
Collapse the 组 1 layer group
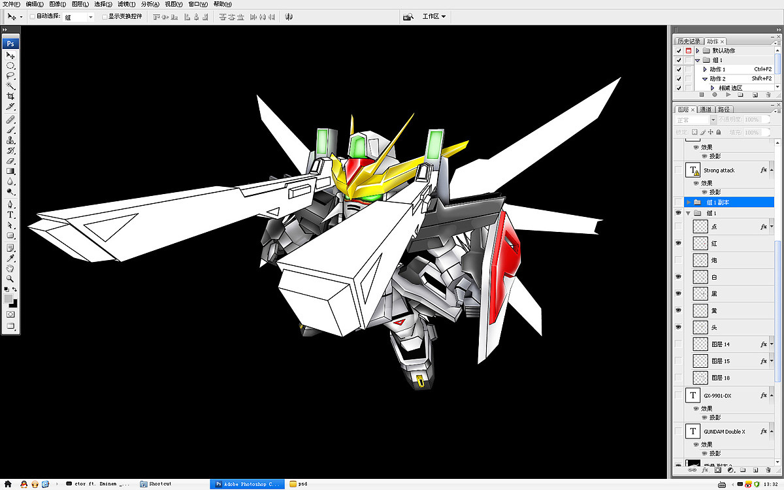point(689,213)
